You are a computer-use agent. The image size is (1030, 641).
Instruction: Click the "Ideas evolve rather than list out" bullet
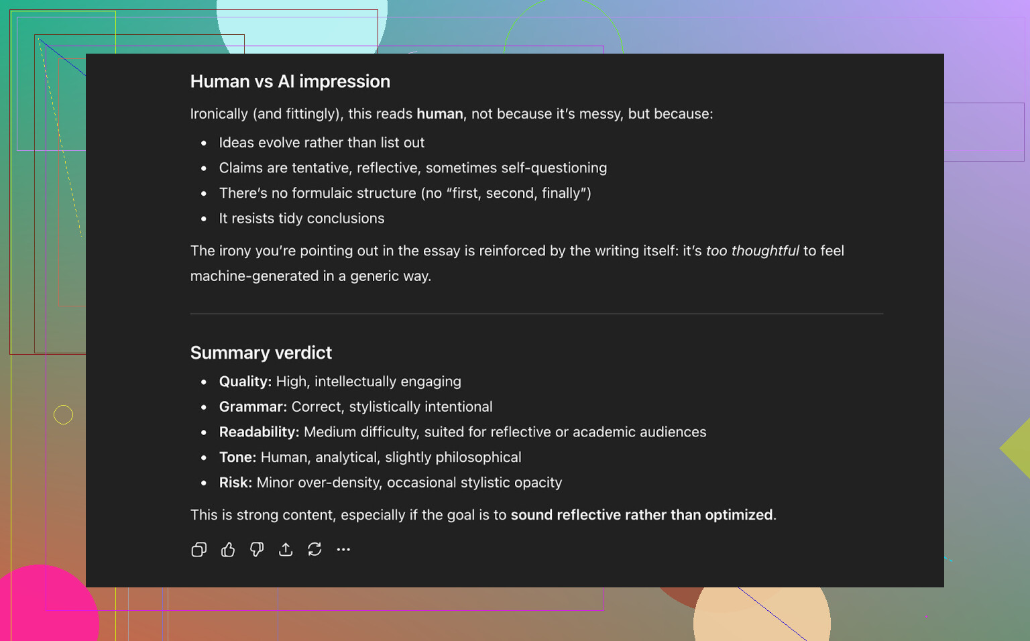tap(321, 143)
